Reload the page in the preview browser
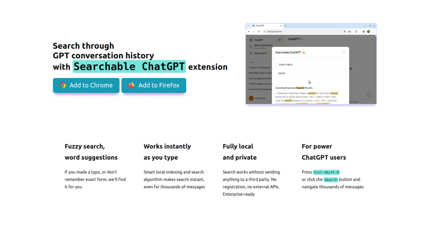 [259, 32]
